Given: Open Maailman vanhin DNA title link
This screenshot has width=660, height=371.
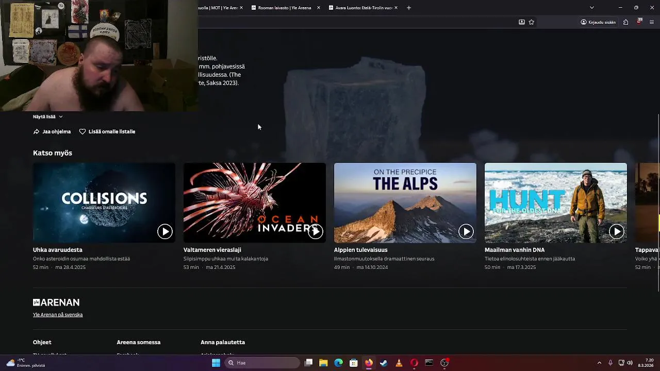Looking at the screenshot, I should (x=515, y=250).
